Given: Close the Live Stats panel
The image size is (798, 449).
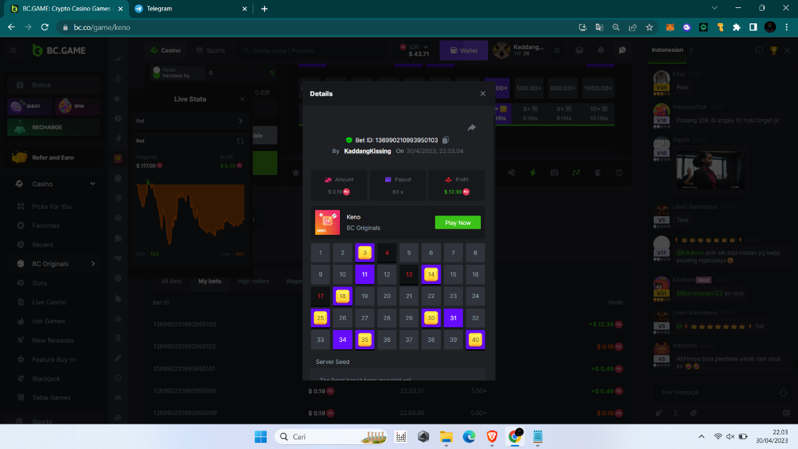Looking at the screenshot, I should pyautogui.click(x=242, y=99).
